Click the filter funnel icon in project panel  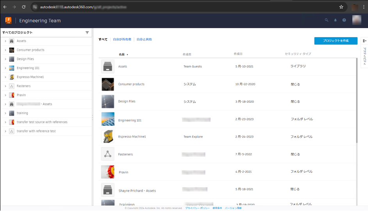pyautogui.click(x=87, y=32)
